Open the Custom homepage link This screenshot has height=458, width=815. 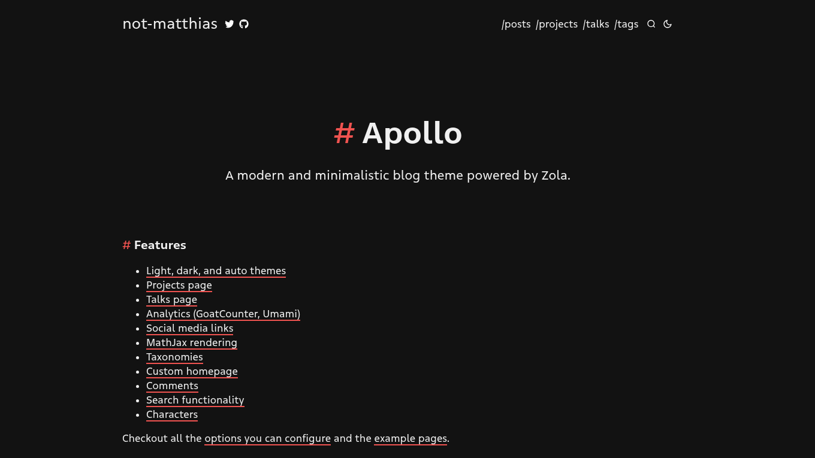pos(192,372)
